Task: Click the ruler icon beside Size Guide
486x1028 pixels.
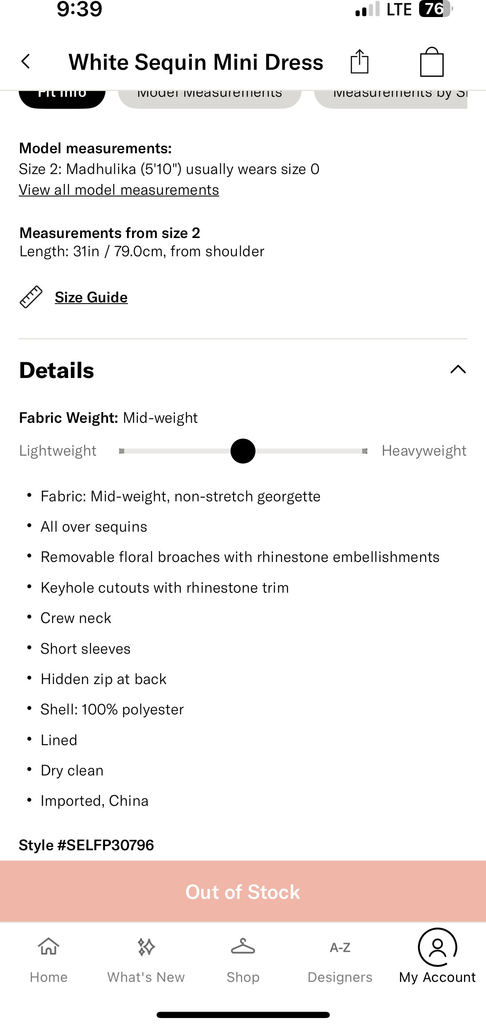Action: [31, 297]
